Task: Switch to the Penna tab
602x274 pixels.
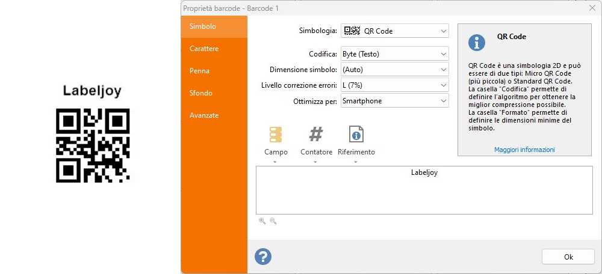Action: (x=214, y=71)
